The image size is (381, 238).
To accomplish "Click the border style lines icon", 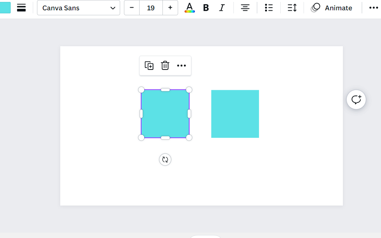I will click(x=21, y=8).
